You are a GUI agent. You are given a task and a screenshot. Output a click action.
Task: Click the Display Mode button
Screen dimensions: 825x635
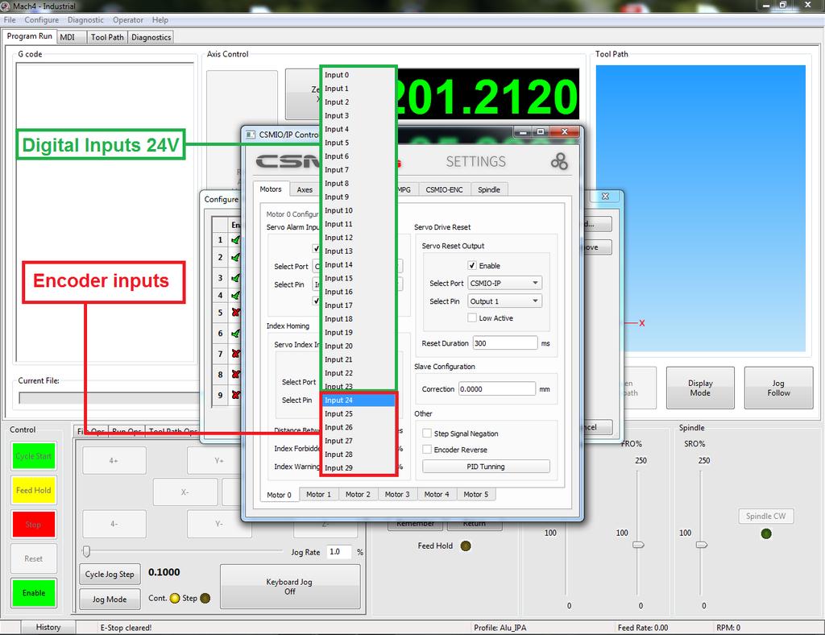700,388
